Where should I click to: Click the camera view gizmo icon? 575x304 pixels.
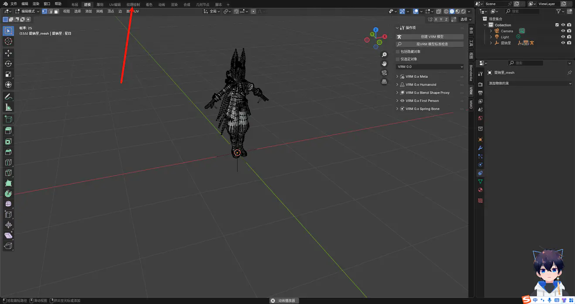(x=384, y=73)
